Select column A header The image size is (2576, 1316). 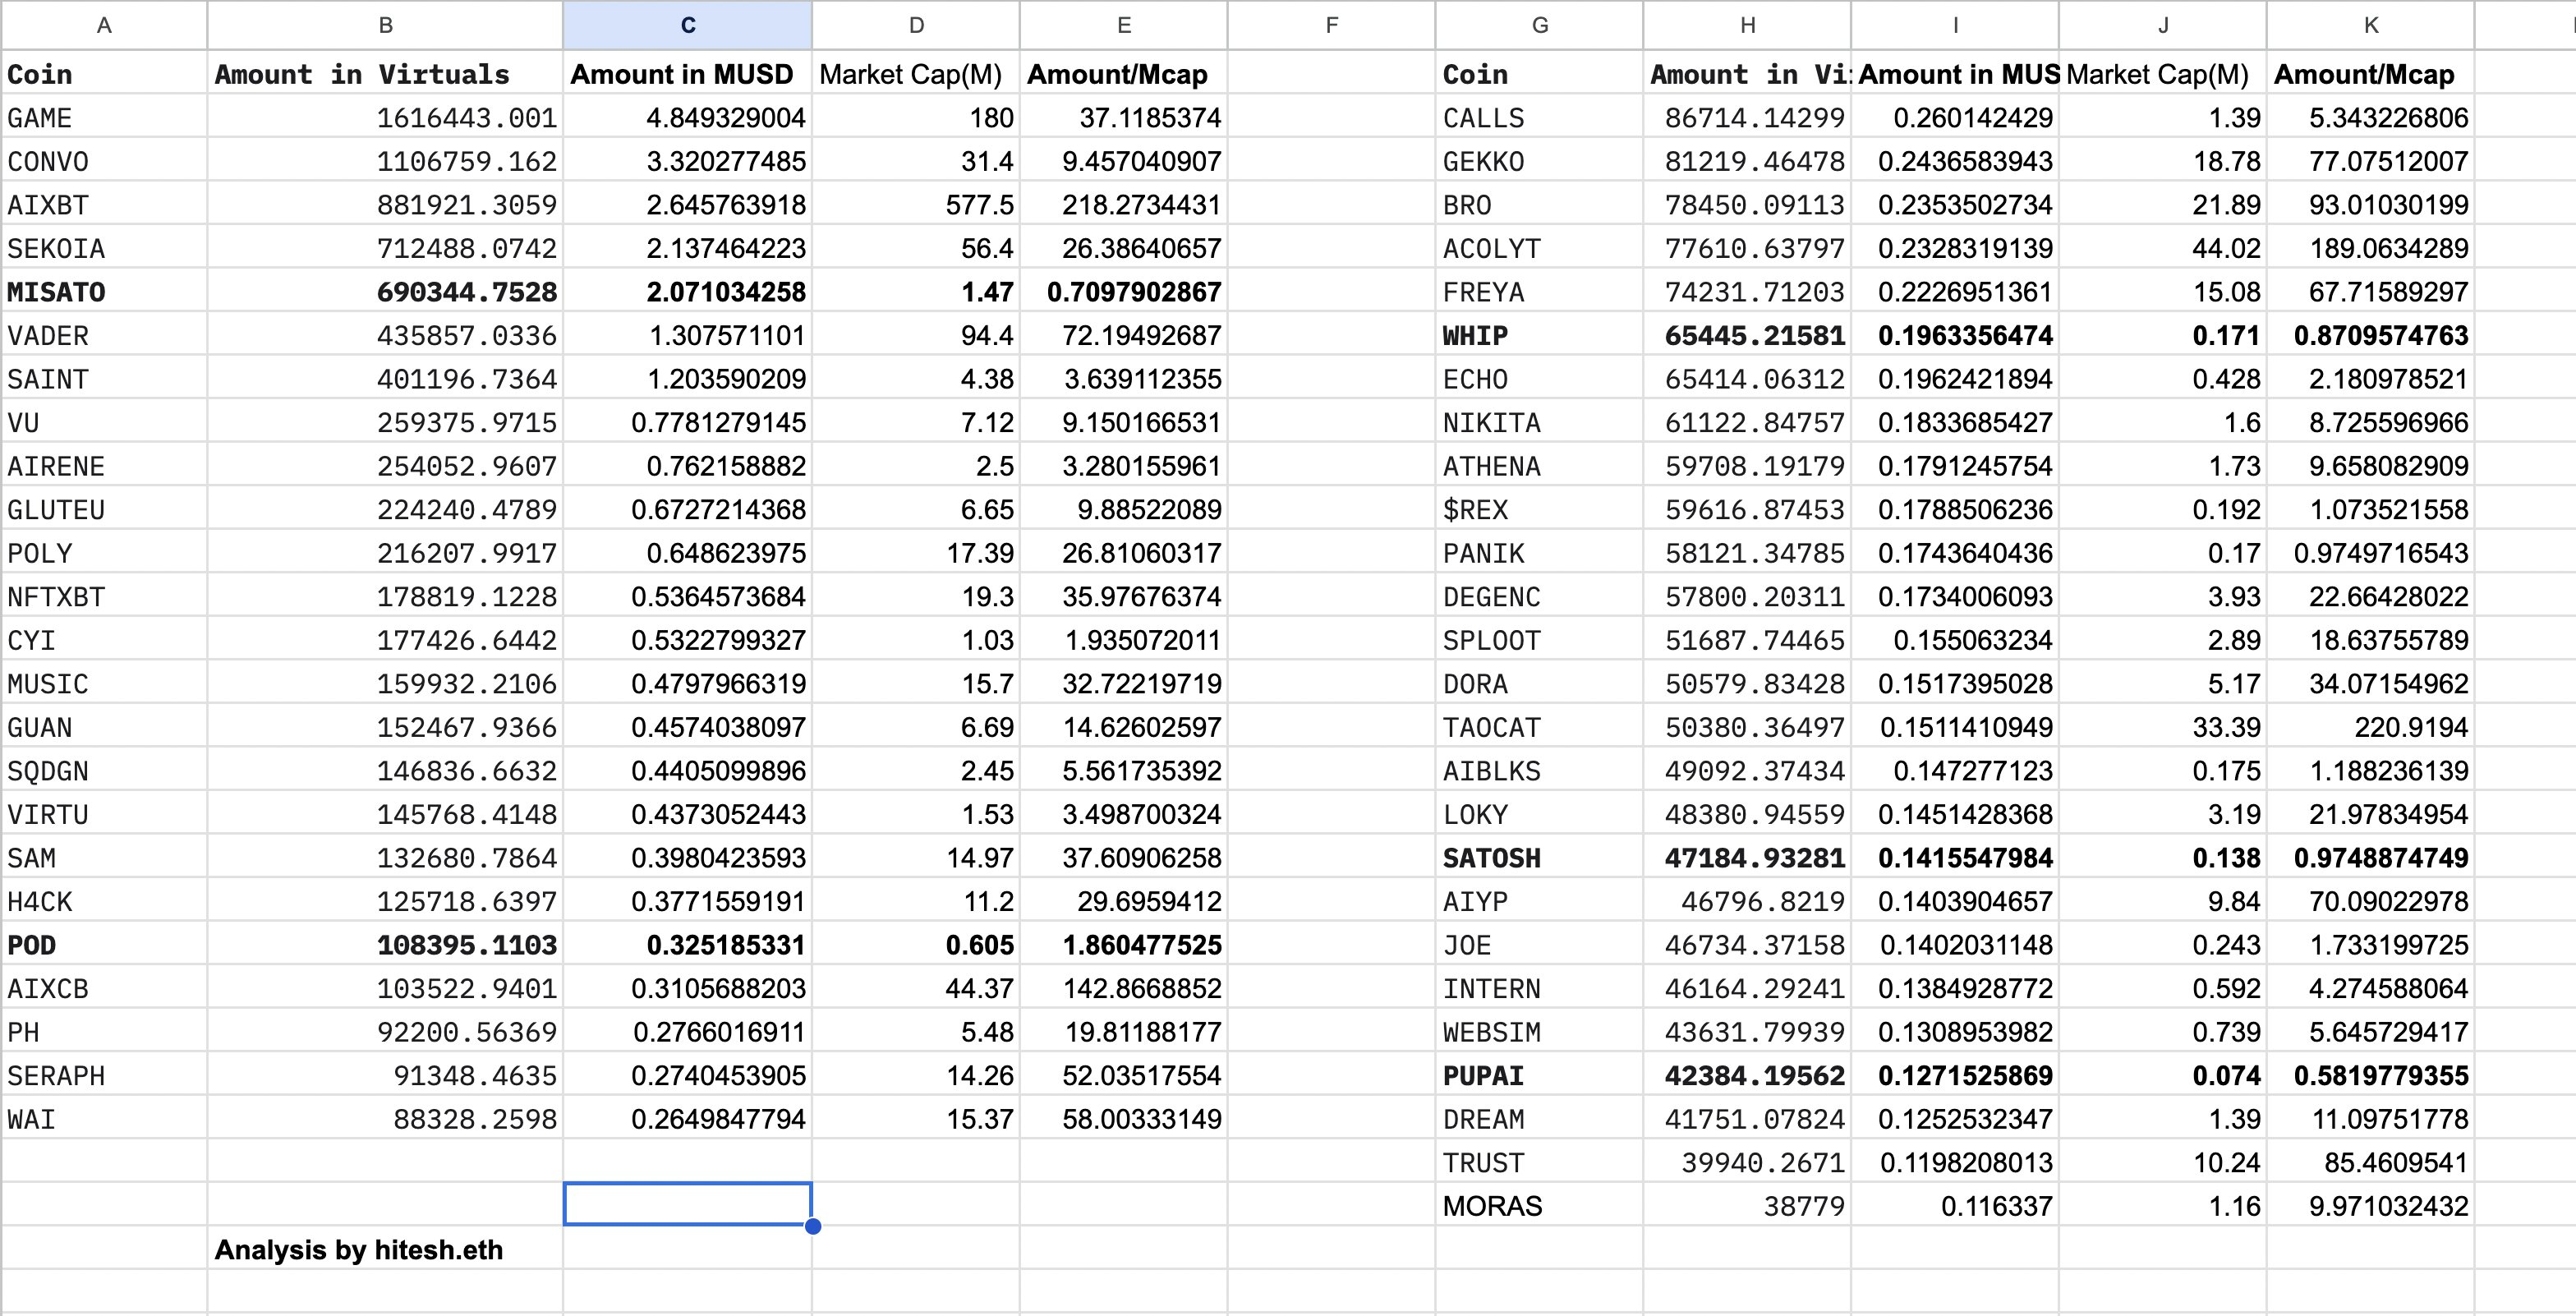[x=104, y=26]
